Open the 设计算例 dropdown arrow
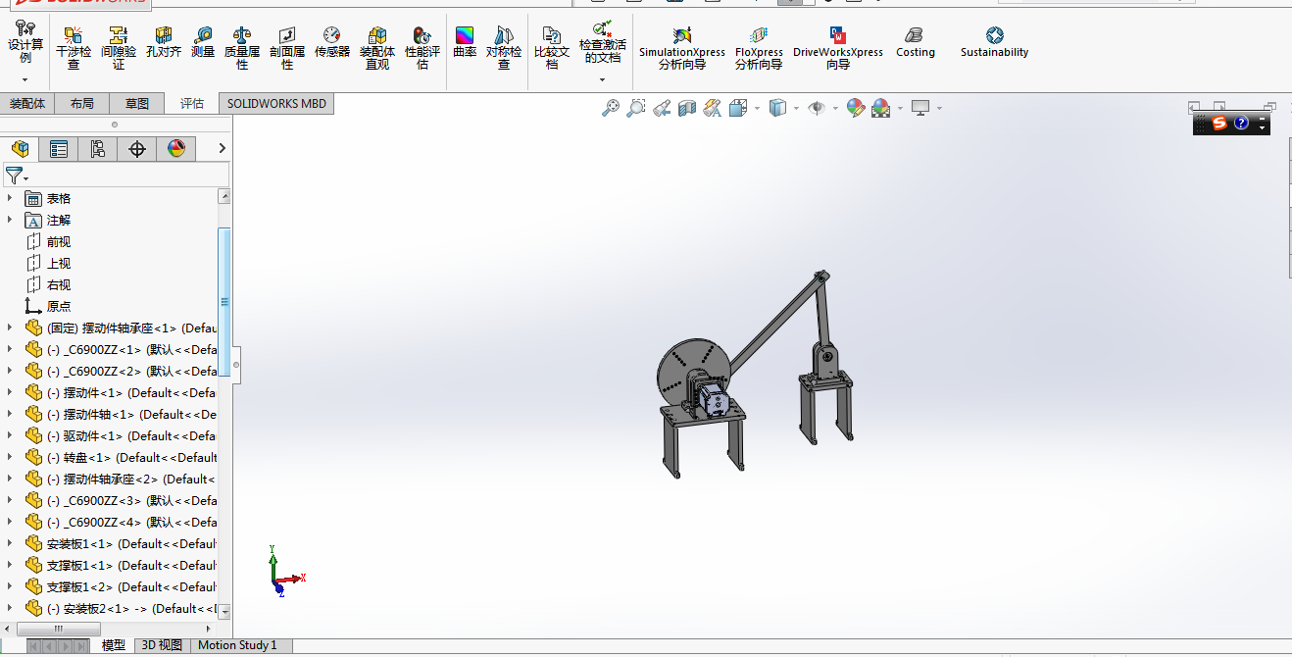Viewport: 1292px width, 657px height. (25, 79)
